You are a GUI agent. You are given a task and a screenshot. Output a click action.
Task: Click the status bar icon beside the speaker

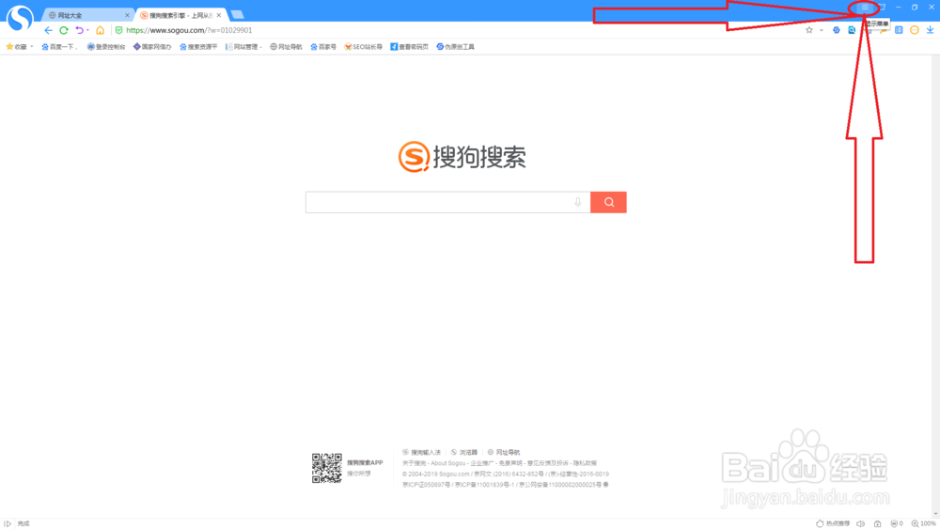pos(878,523)
